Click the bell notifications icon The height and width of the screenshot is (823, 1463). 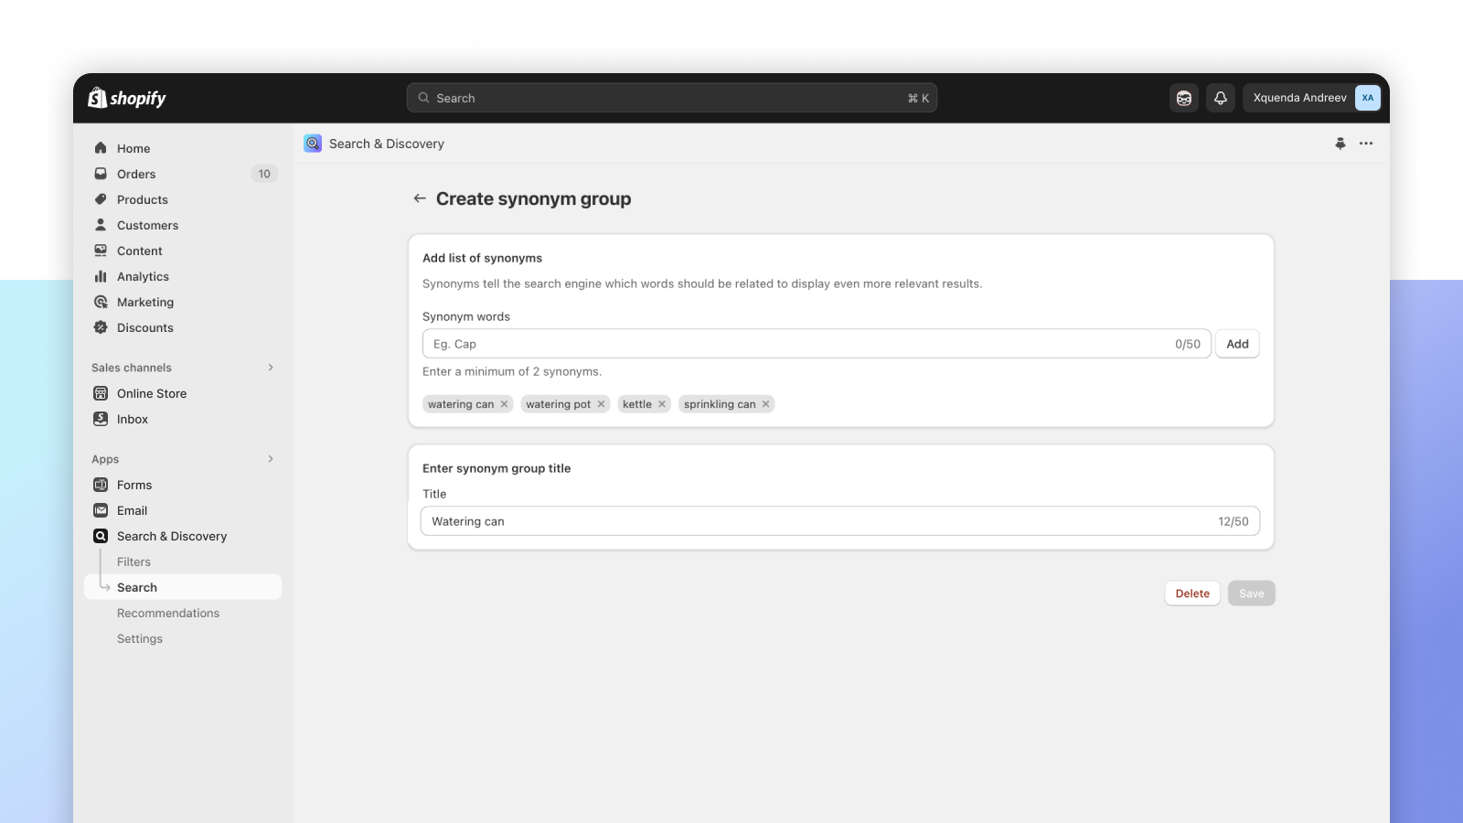(x=1221, y=97)
